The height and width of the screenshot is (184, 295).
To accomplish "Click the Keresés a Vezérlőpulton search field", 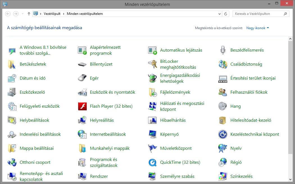I will click(258, 14).
